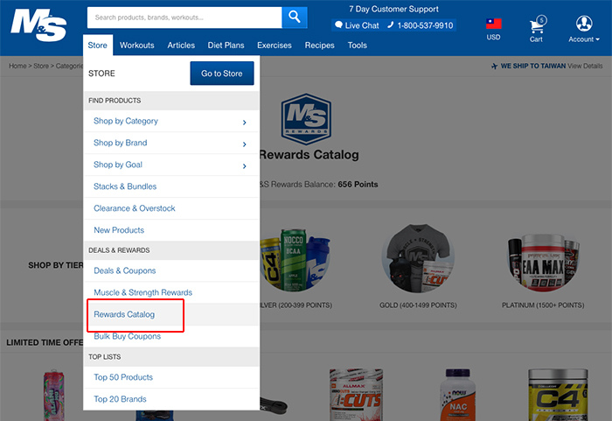Viewport: 612px width, 421px height.
Task: Open Bulk Buy Coupons link
Action: 128,336
